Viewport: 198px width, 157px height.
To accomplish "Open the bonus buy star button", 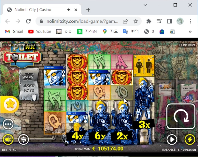I will (x=10, y=104).
